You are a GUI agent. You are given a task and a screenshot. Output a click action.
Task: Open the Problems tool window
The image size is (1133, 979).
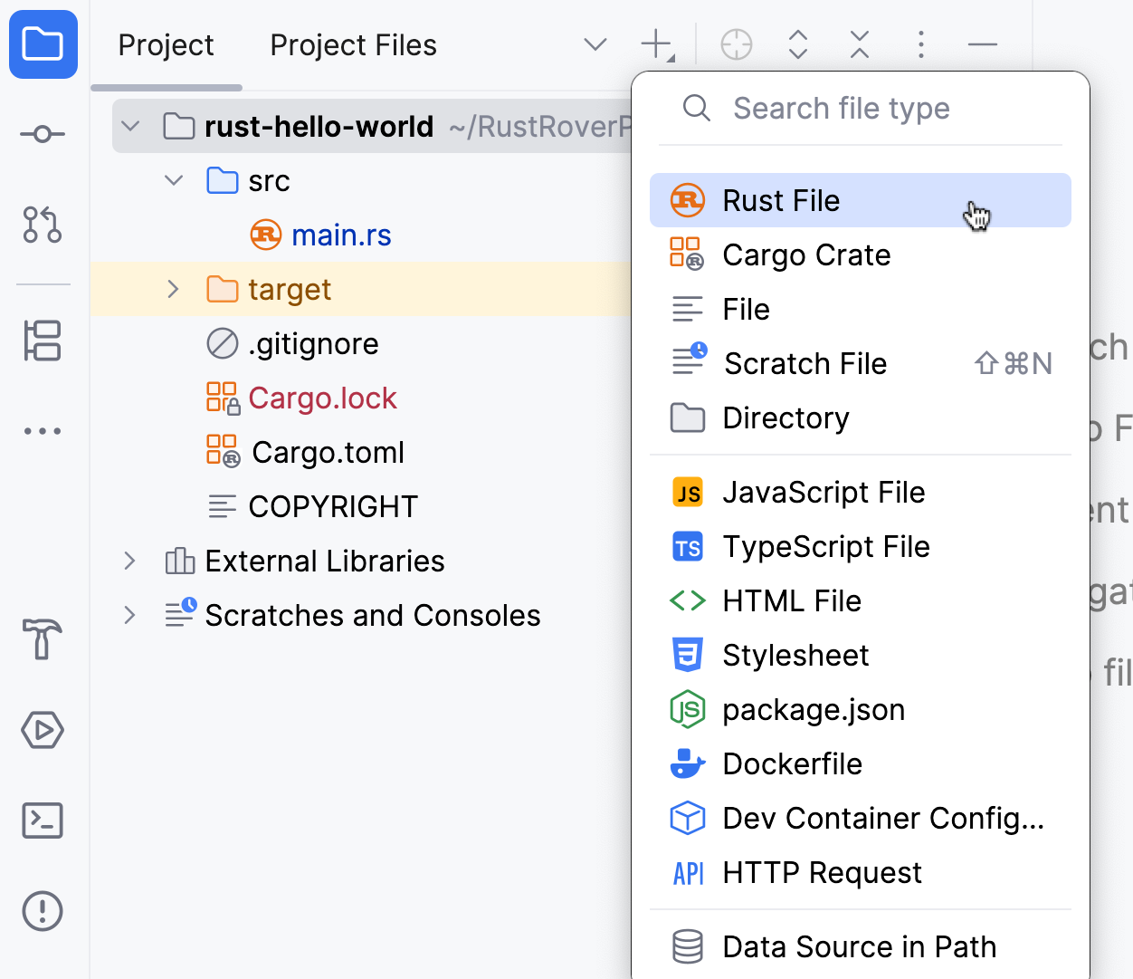click(x=43, y=911)
